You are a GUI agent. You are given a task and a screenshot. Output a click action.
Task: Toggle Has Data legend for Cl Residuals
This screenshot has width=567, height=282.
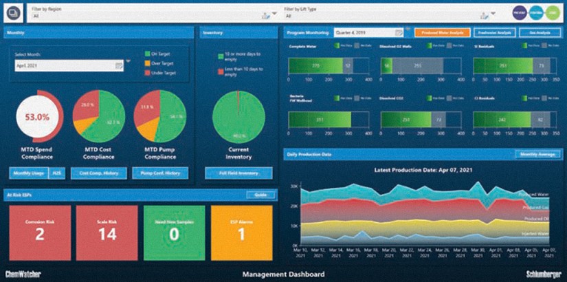point(530,98)
